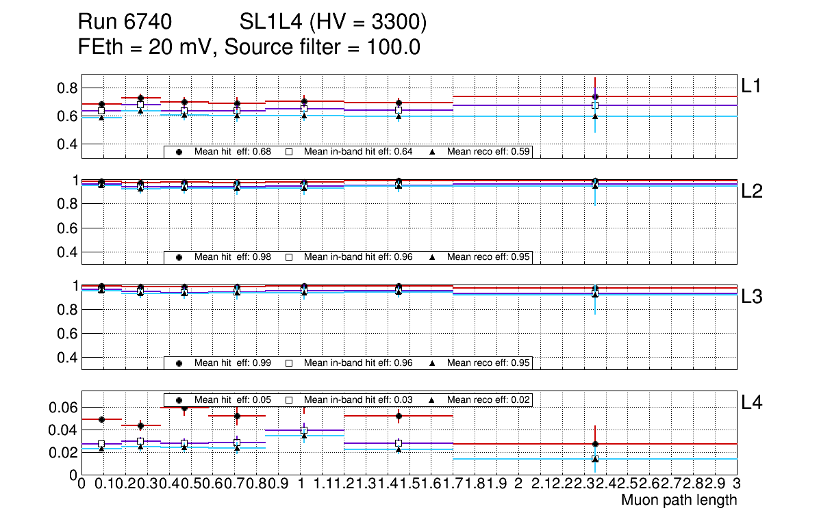Select the triangle marker in L4 legend
Screen dimensions: 819x528
coord(432,399)
